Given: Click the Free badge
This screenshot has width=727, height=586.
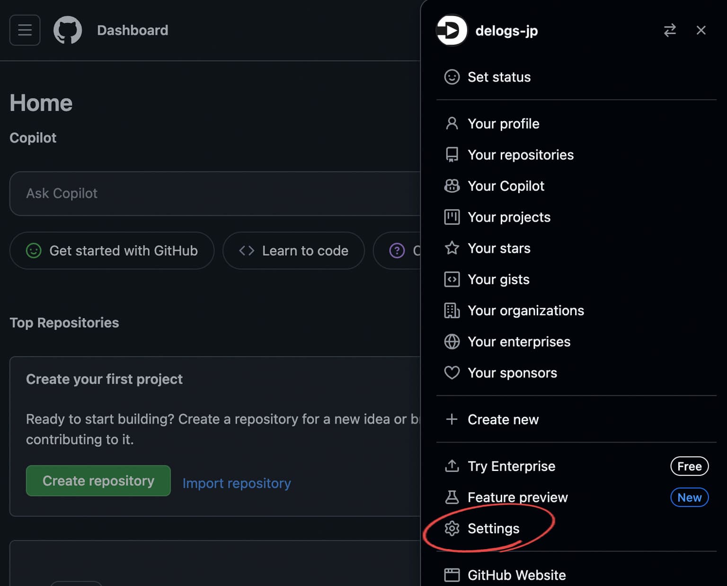Looking at the screenshot, I should 689,466.
